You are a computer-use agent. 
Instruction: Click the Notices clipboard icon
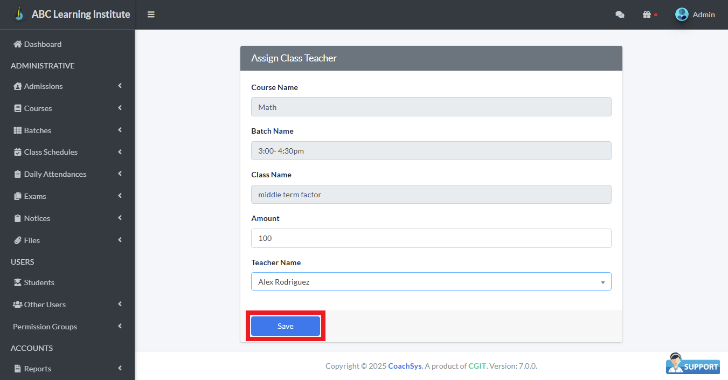tap(18, 218)
